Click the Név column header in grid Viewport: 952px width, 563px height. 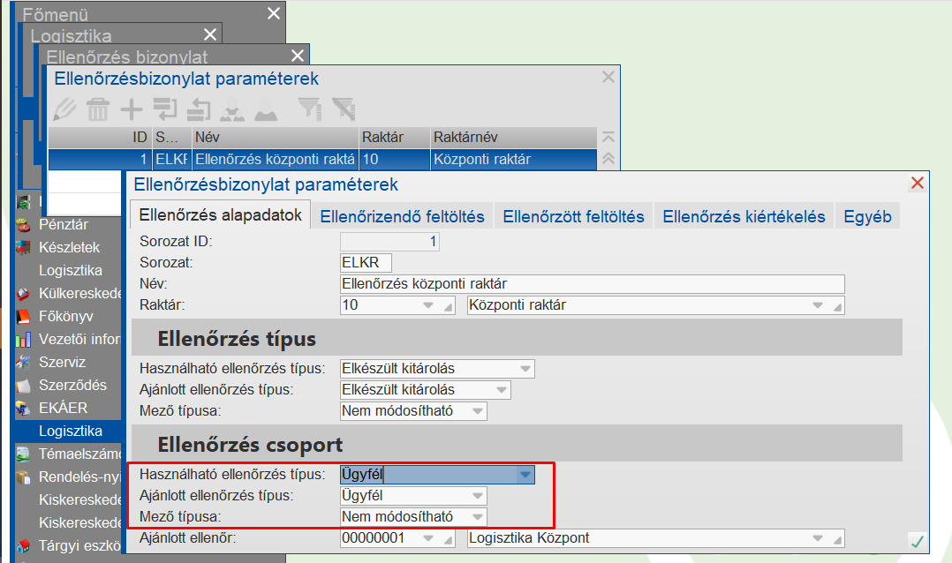pyautogui.click(x=275, y=137)
